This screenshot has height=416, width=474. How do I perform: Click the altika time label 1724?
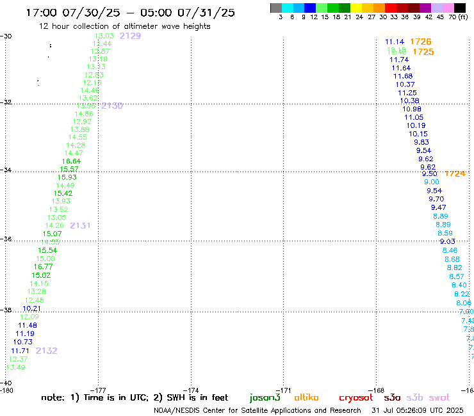tap(455, 173)
